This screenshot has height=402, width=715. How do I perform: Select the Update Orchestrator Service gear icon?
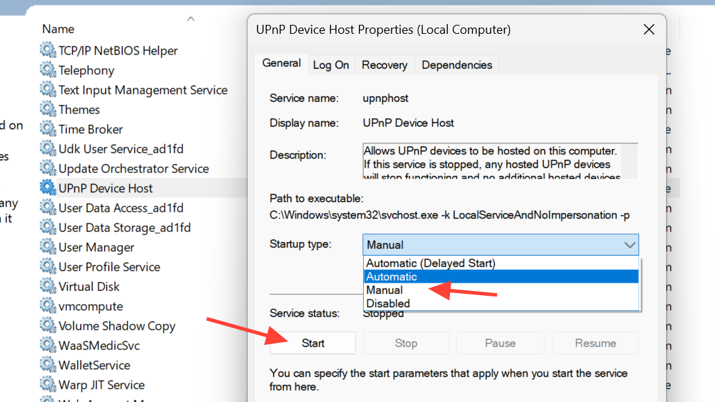pos(48,168)
